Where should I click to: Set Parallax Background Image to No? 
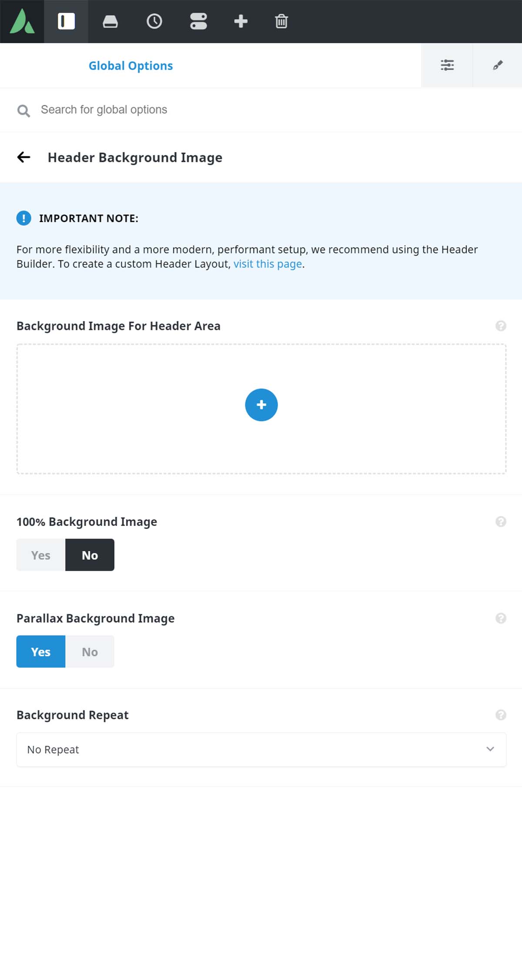click(x=90, y=652)
